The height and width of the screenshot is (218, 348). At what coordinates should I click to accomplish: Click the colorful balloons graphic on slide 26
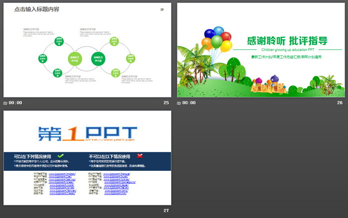pyautogui.click(x=218, y=39)
